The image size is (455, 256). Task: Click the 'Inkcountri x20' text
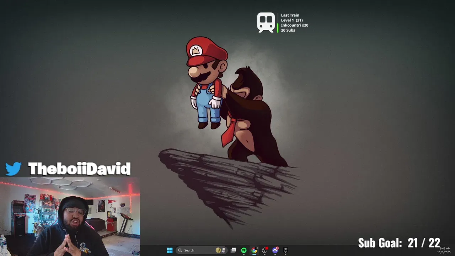point(295,25)
